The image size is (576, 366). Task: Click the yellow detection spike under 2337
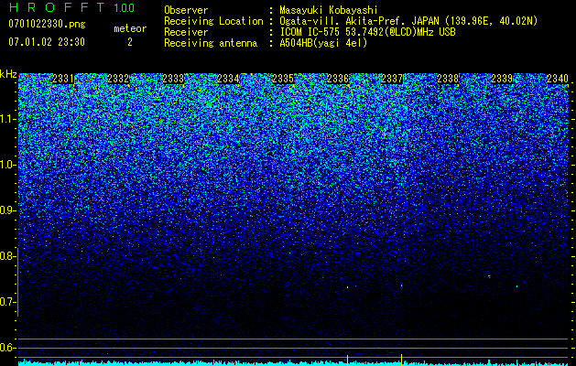(x=401, y=359)
